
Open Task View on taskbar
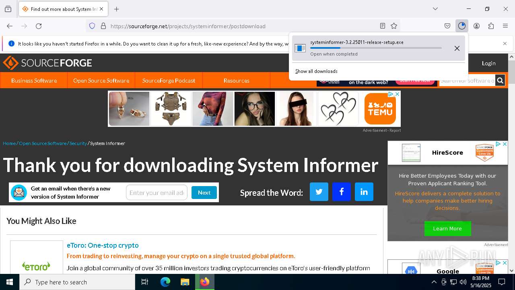145,282
